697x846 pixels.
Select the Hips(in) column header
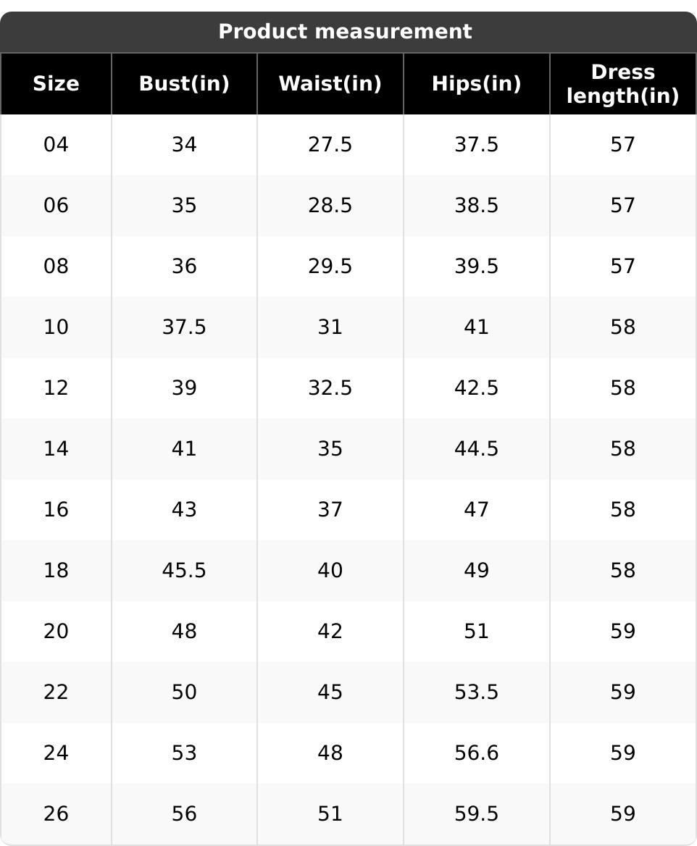point(476,84)
